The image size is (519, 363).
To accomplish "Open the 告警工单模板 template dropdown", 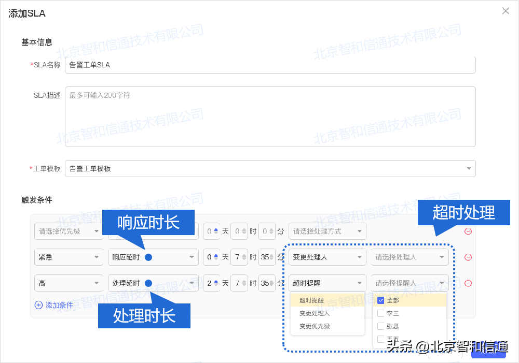I will 270,168.
